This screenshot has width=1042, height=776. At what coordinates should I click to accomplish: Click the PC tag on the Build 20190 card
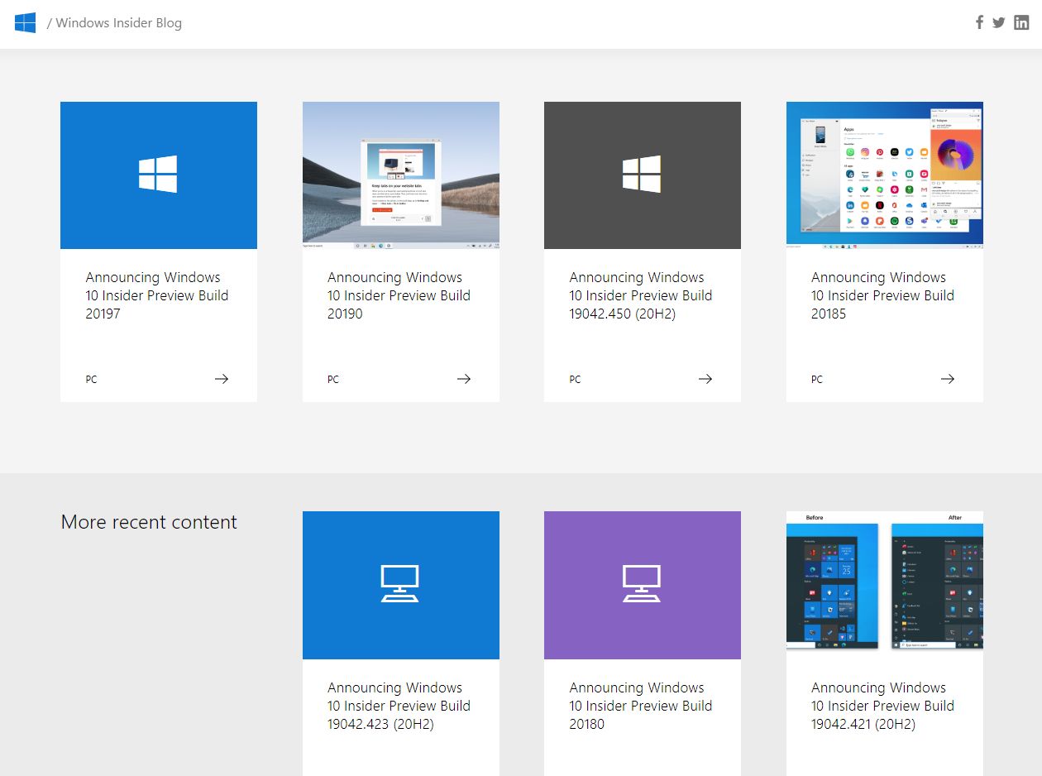coord(333,380)
